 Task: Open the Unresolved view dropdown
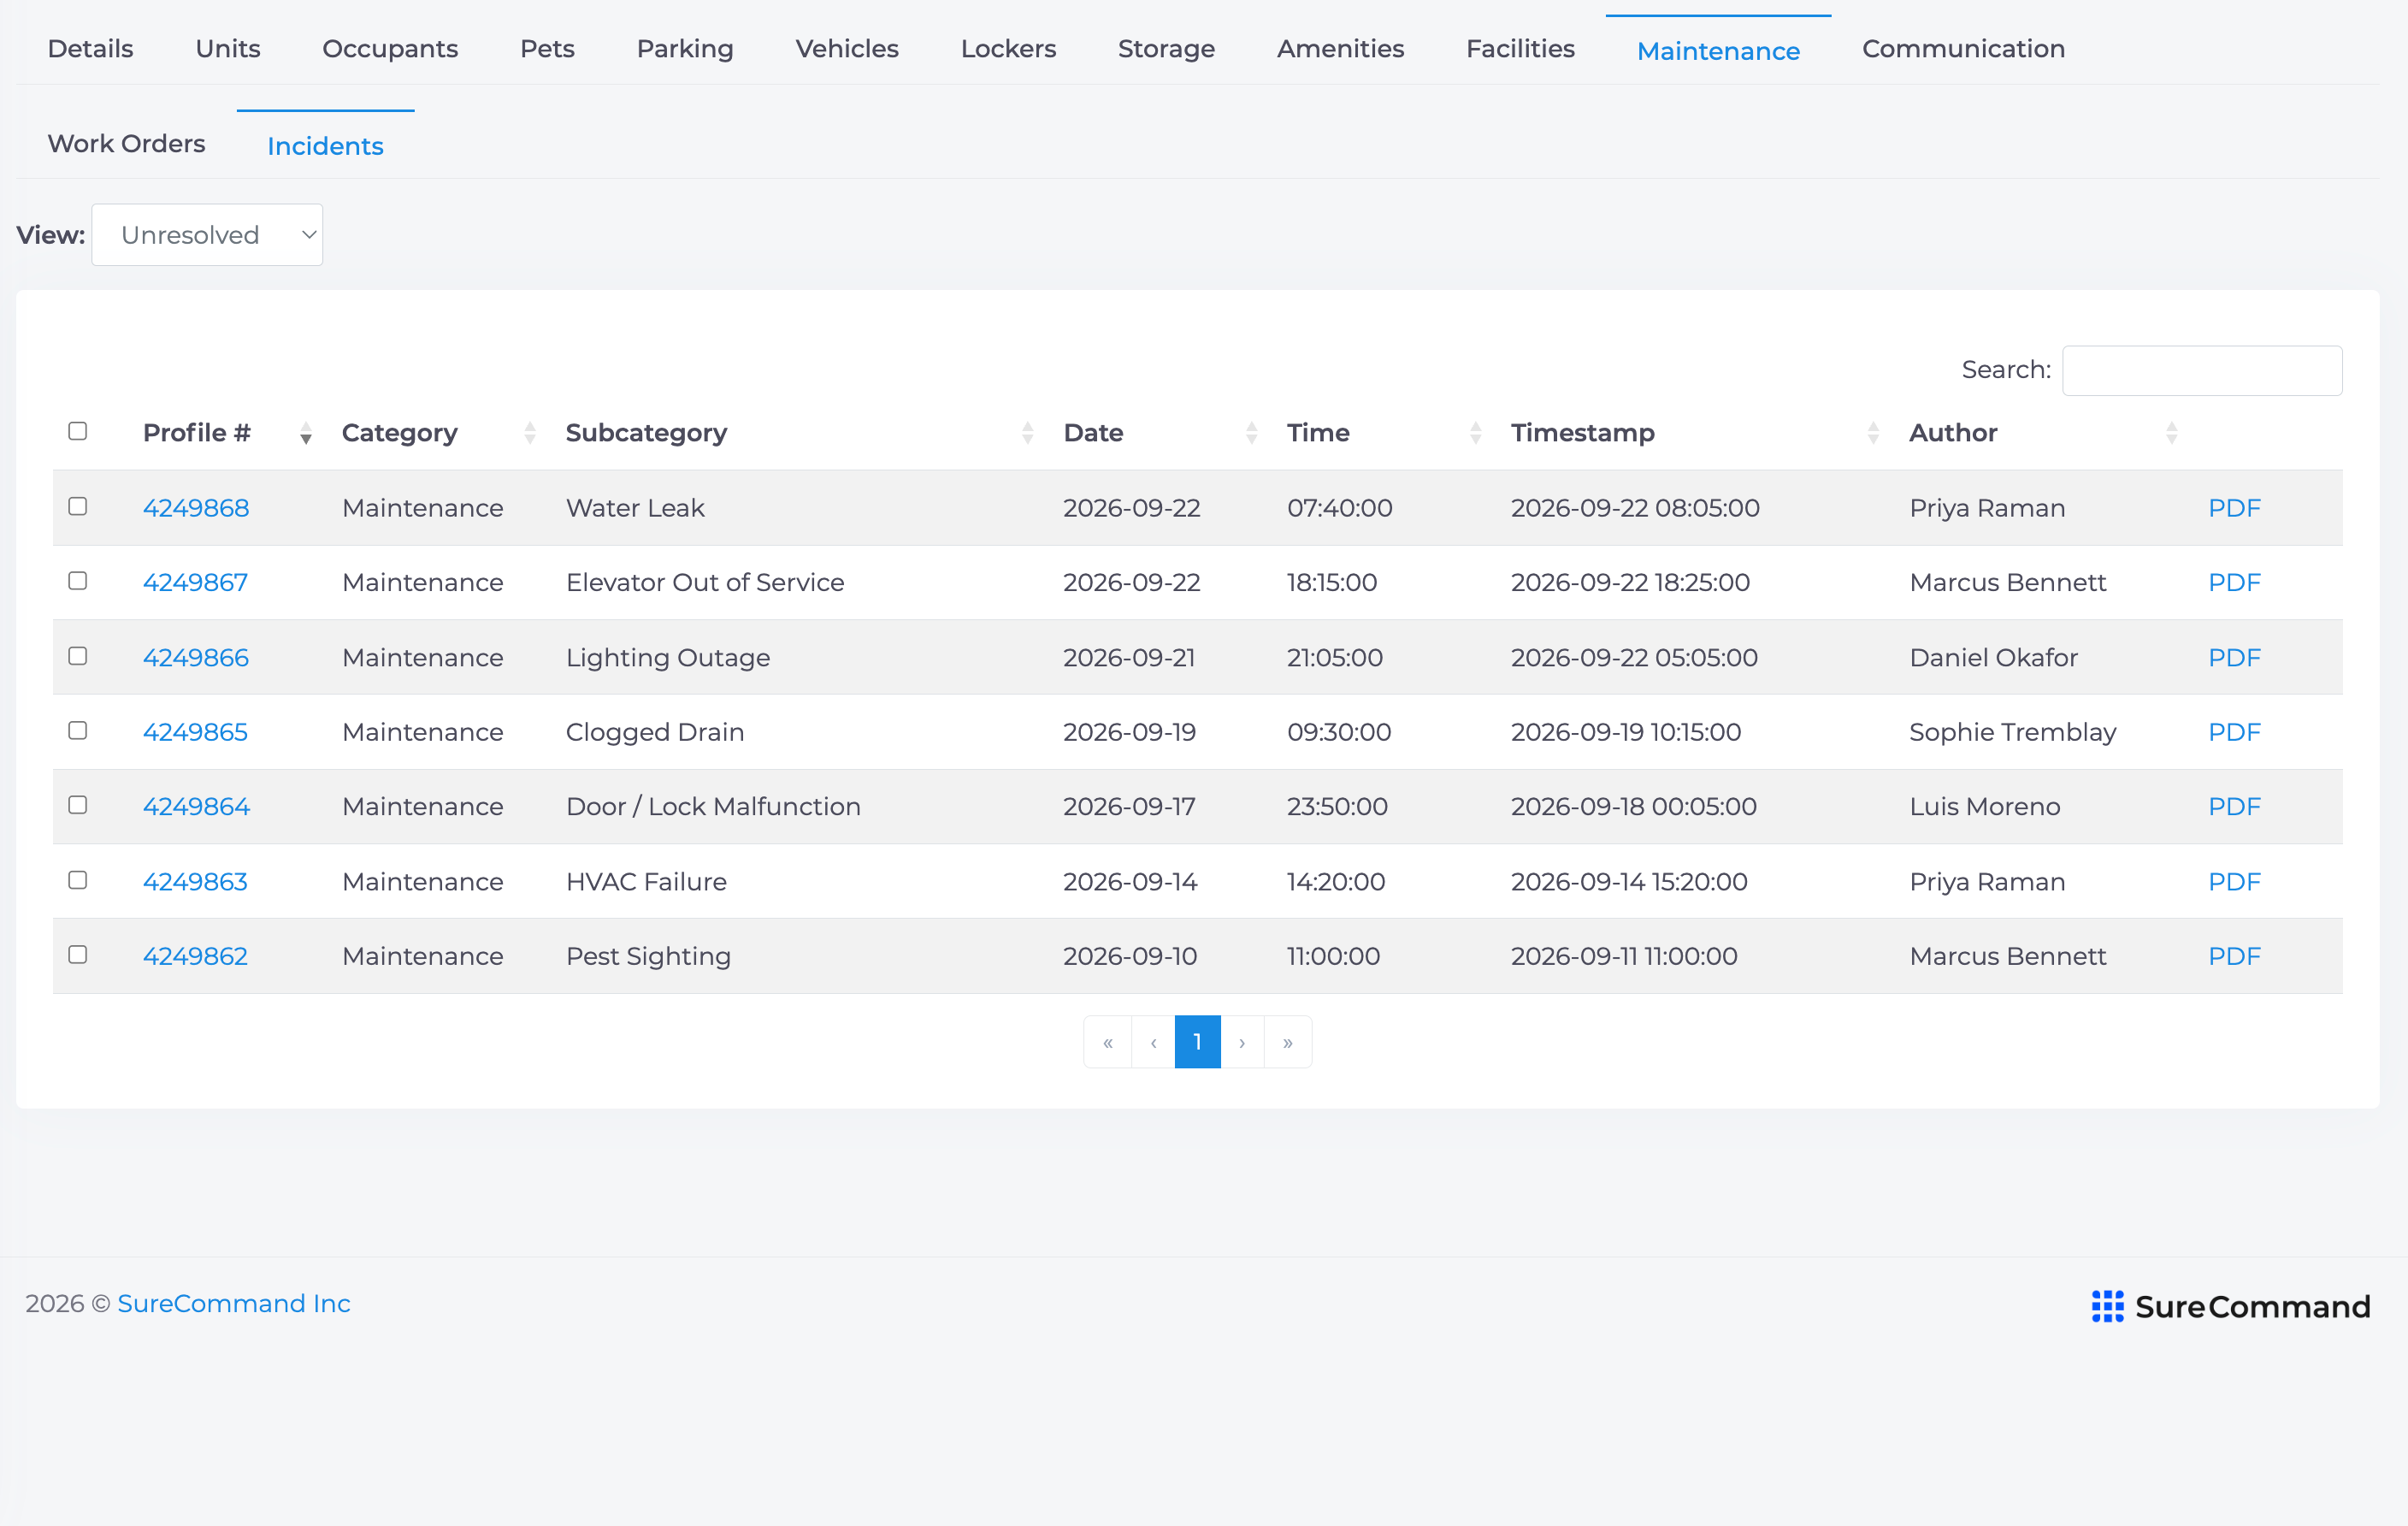(x=207, y=235)
